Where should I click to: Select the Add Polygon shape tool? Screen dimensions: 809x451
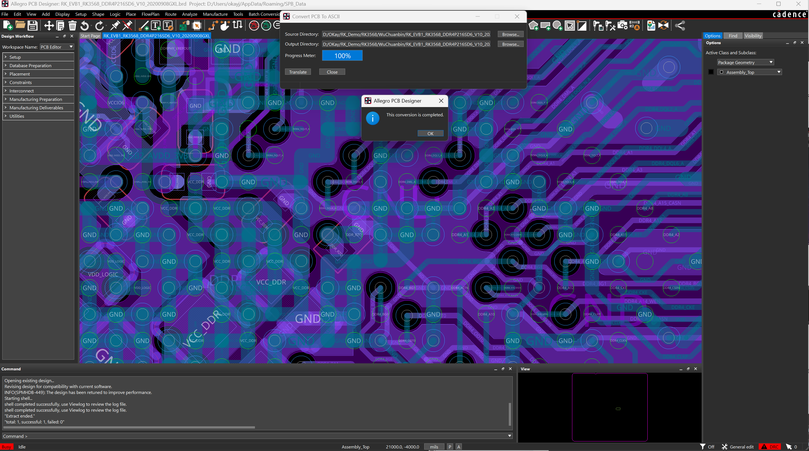click(534, 25)
